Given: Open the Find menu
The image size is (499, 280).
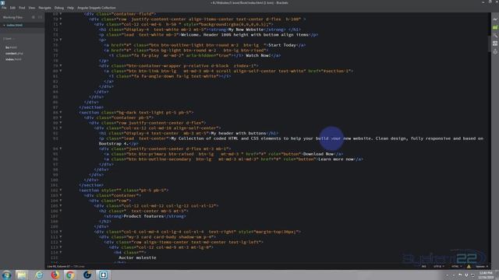Looking at the screenshot, I should point(22,8).
